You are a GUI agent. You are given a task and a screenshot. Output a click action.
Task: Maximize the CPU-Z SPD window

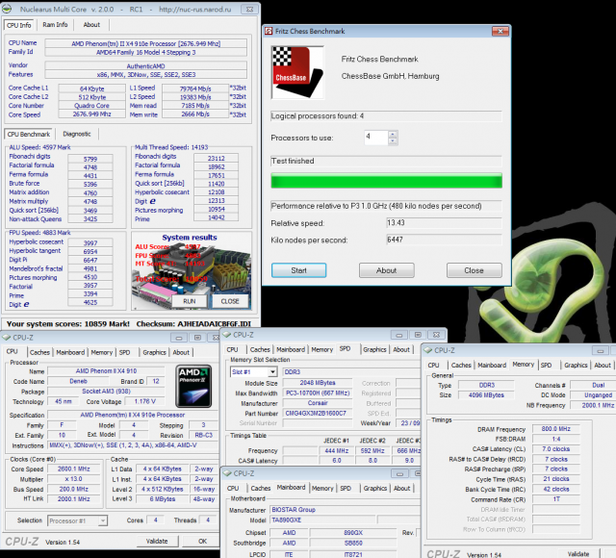coord(418,335)
